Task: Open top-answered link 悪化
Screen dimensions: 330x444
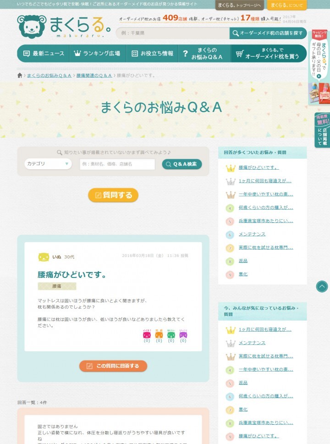Action: coord(243,274)
